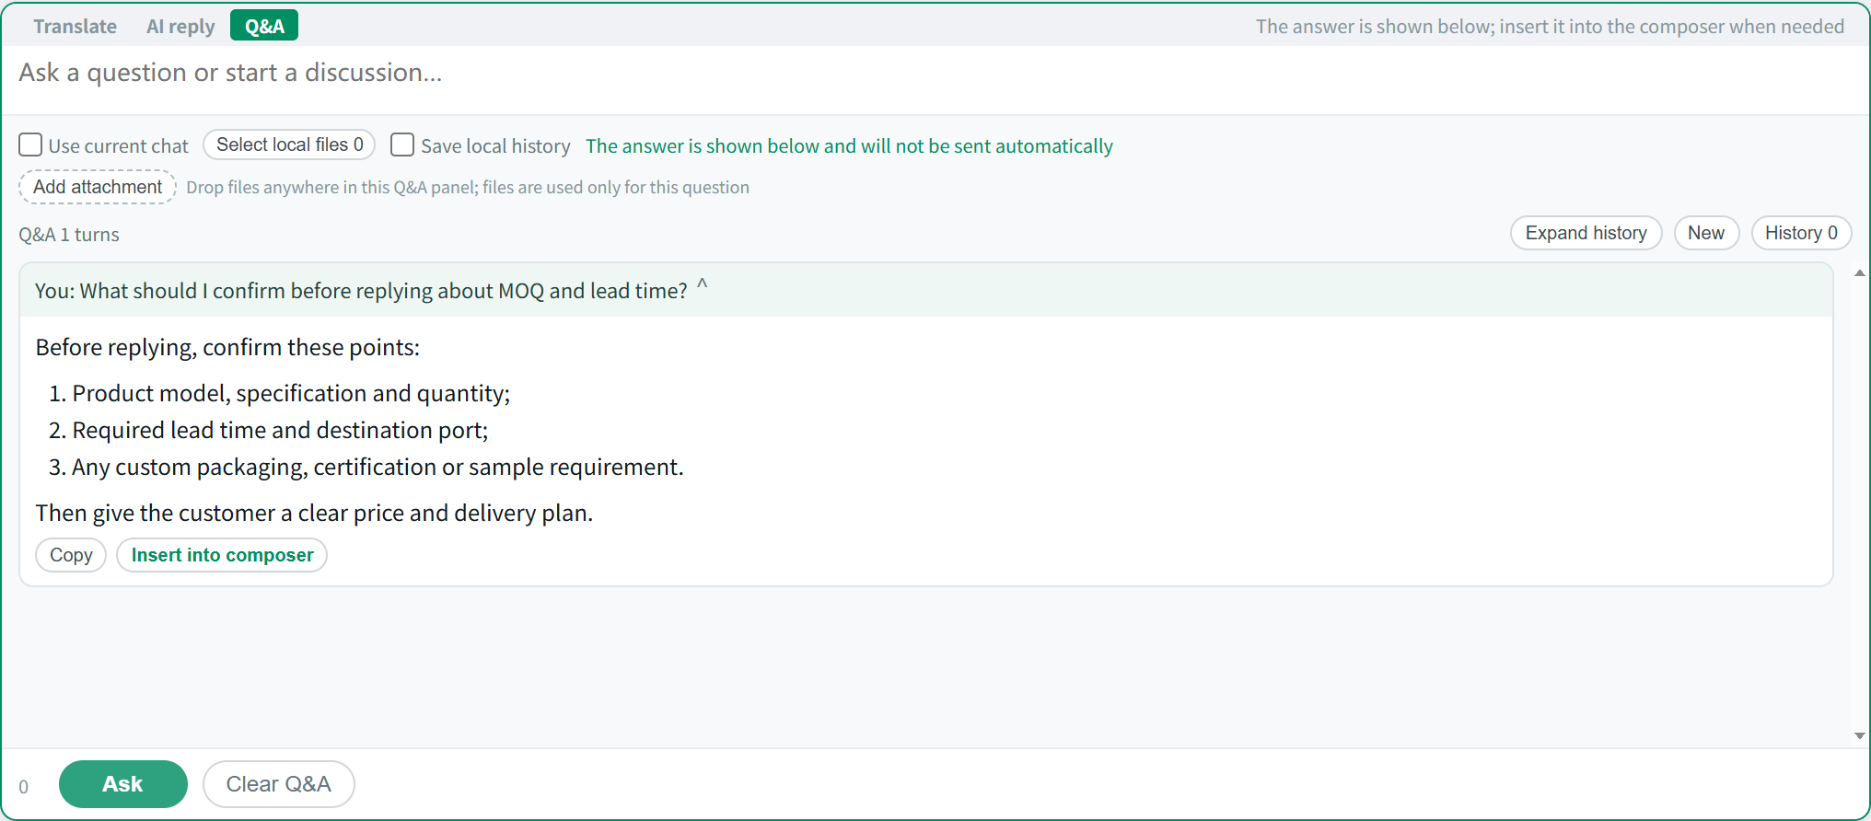
Task: Click the line about custom packaging and certification
Action: [378, 467]
